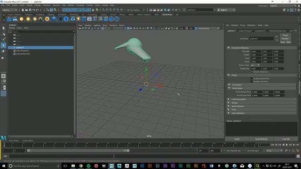Click the Load Attributes button
301x169 pixels.
point(261,139)
